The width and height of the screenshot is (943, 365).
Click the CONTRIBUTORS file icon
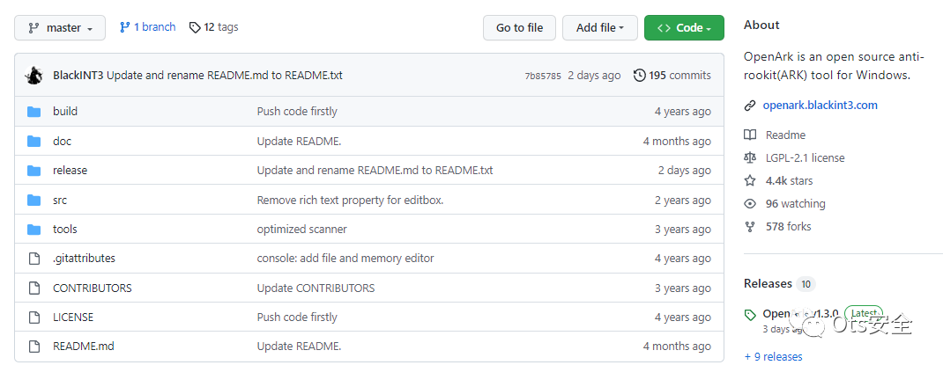click(33, 288)
